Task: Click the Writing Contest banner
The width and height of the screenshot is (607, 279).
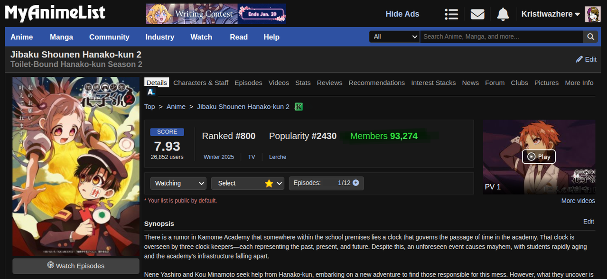Action: pyautogui.click(x=216, y=14)
